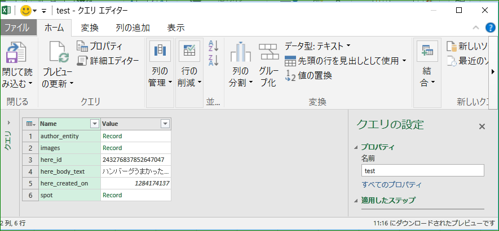Open query プロパティ
The height and width of the screenshot is (231, 499).
point(99,46)
